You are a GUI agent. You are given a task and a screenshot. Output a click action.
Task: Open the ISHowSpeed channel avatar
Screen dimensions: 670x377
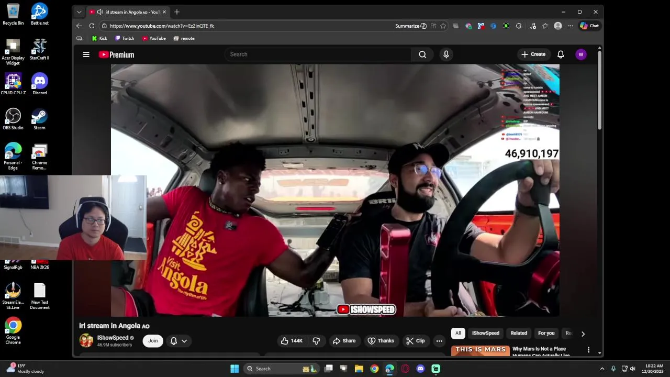pos(86,340)
